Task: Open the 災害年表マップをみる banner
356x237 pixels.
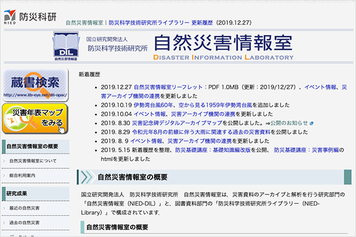Action: [36, 118]
